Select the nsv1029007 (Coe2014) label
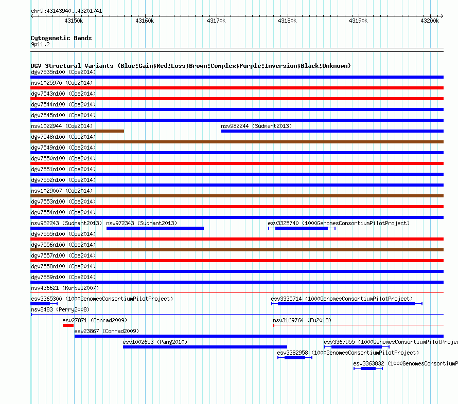 62,191
